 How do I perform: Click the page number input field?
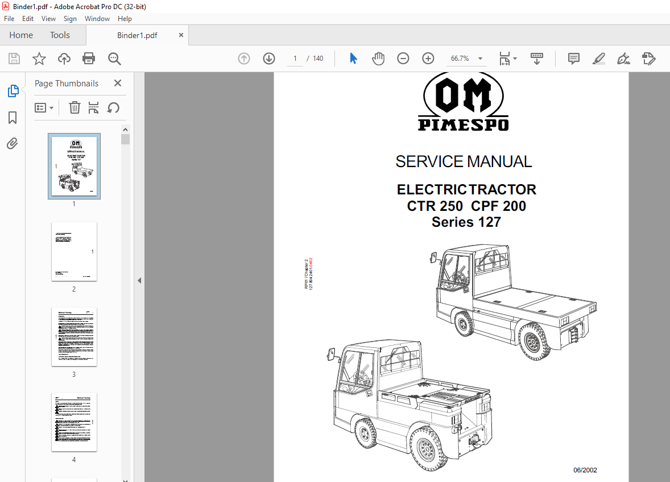(x=295, y=59)
